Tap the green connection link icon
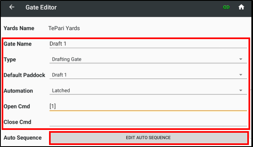253x147 pixels. 226,7
